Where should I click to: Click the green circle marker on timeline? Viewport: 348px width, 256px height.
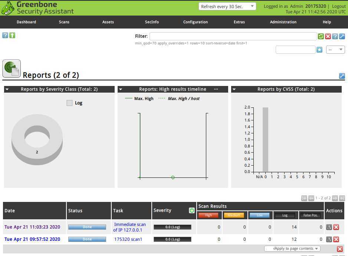click(173, 177)
